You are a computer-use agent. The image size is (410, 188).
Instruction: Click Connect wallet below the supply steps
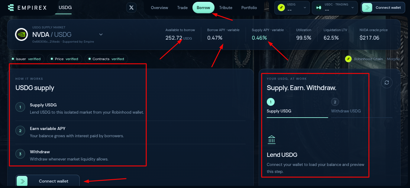pos(48,181)
